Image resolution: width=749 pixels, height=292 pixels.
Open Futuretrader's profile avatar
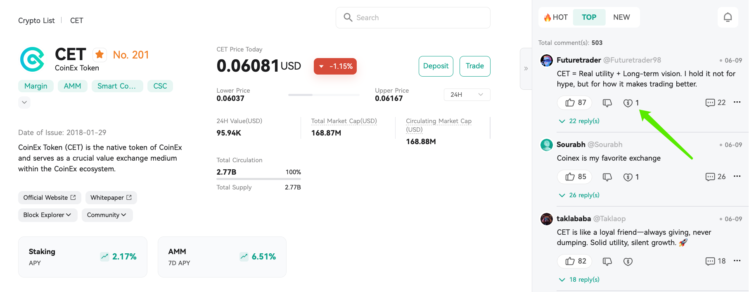click(547, 60)
